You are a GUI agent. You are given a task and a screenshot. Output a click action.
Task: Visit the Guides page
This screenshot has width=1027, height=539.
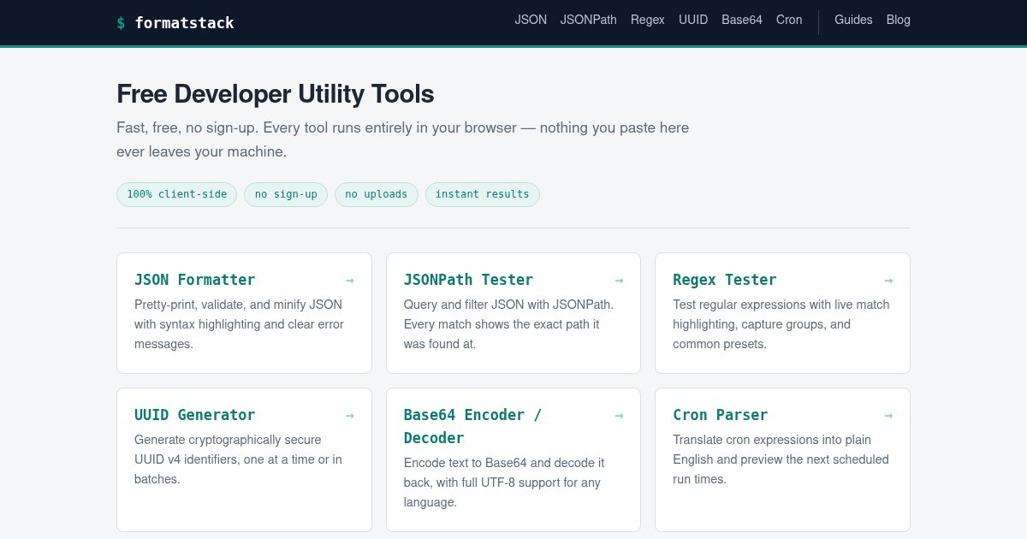click(853, 20)
